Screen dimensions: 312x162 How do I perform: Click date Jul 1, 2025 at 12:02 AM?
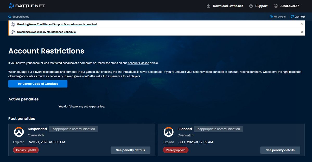(x=196, y=142)
